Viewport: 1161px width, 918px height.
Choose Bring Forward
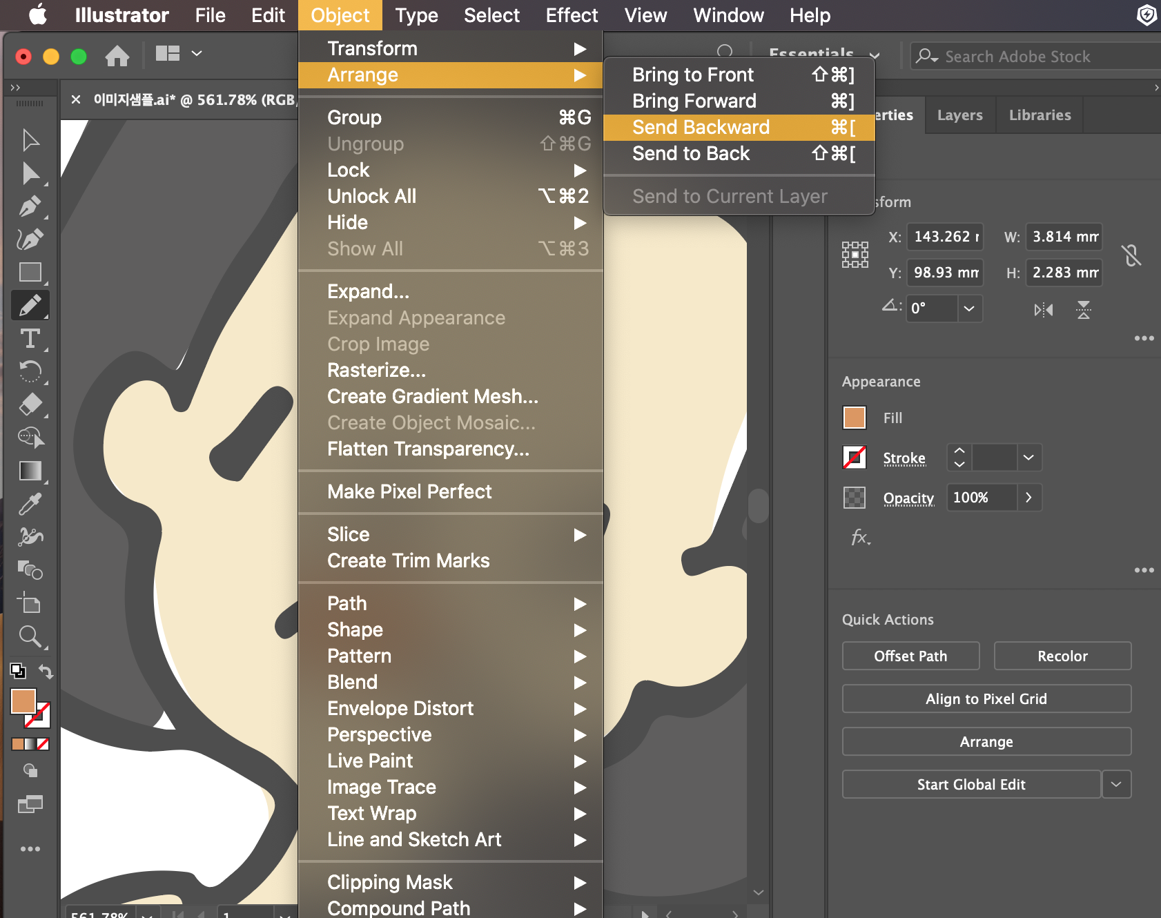point(739,101)
